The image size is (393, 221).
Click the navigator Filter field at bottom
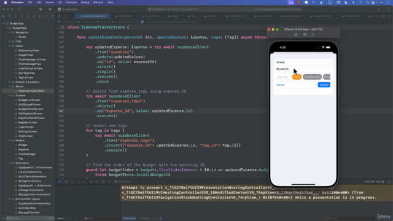coord(29,219)
